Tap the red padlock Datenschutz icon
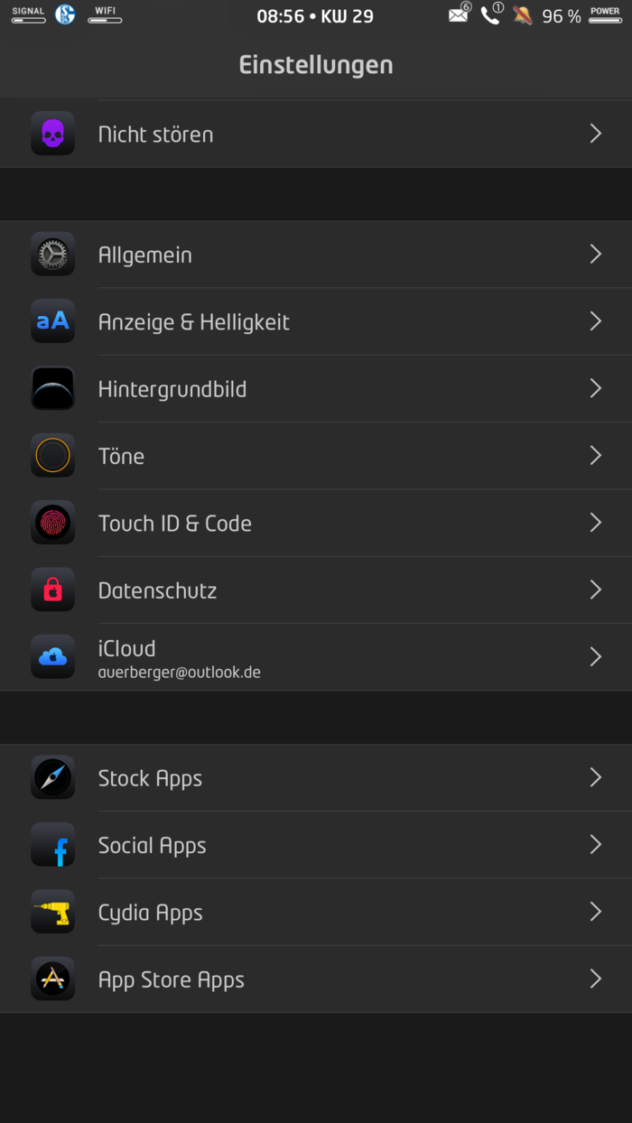This screenshot has width=632, height=1123. pos(52,590)
